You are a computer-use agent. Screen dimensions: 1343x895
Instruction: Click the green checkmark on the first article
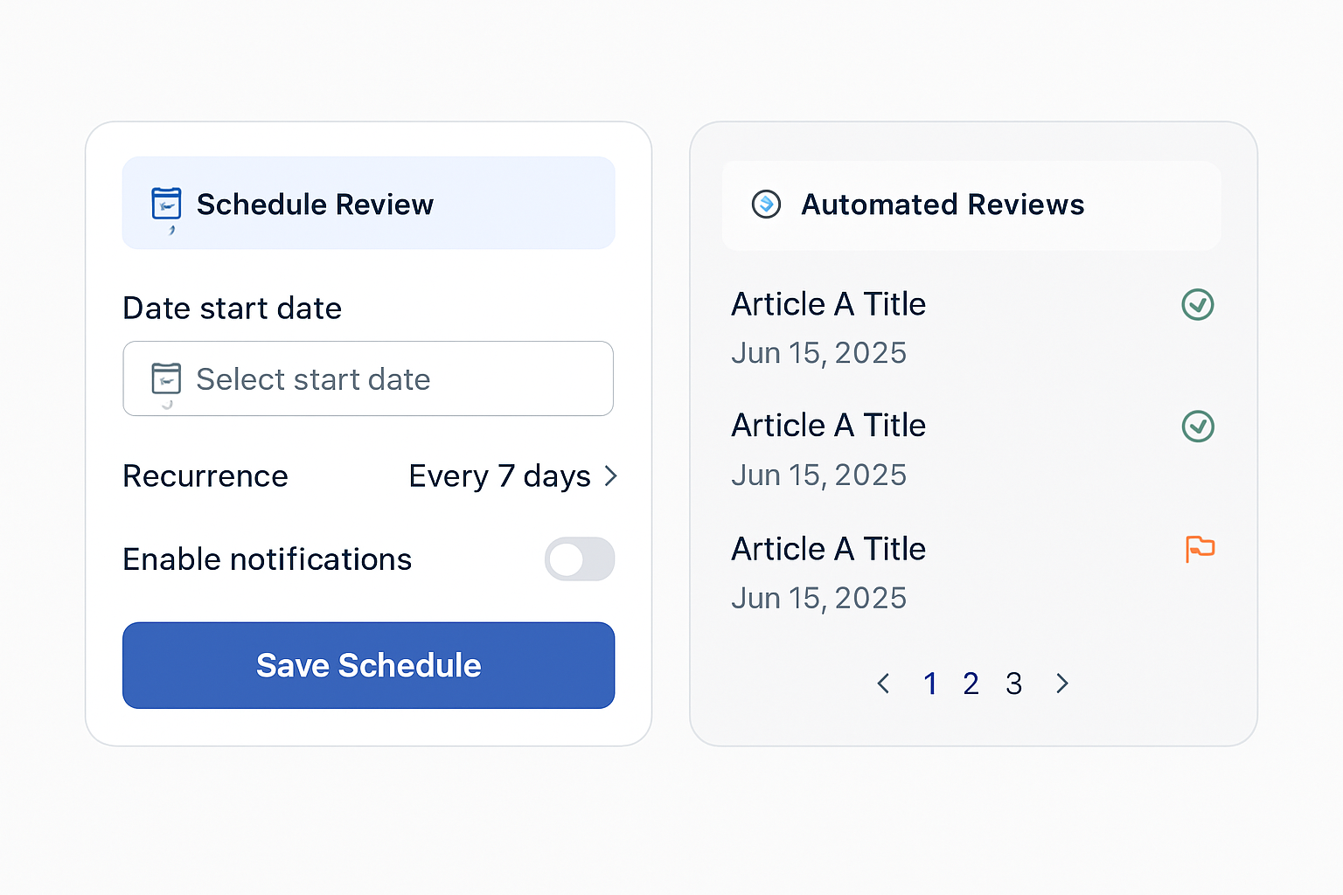1198,305
